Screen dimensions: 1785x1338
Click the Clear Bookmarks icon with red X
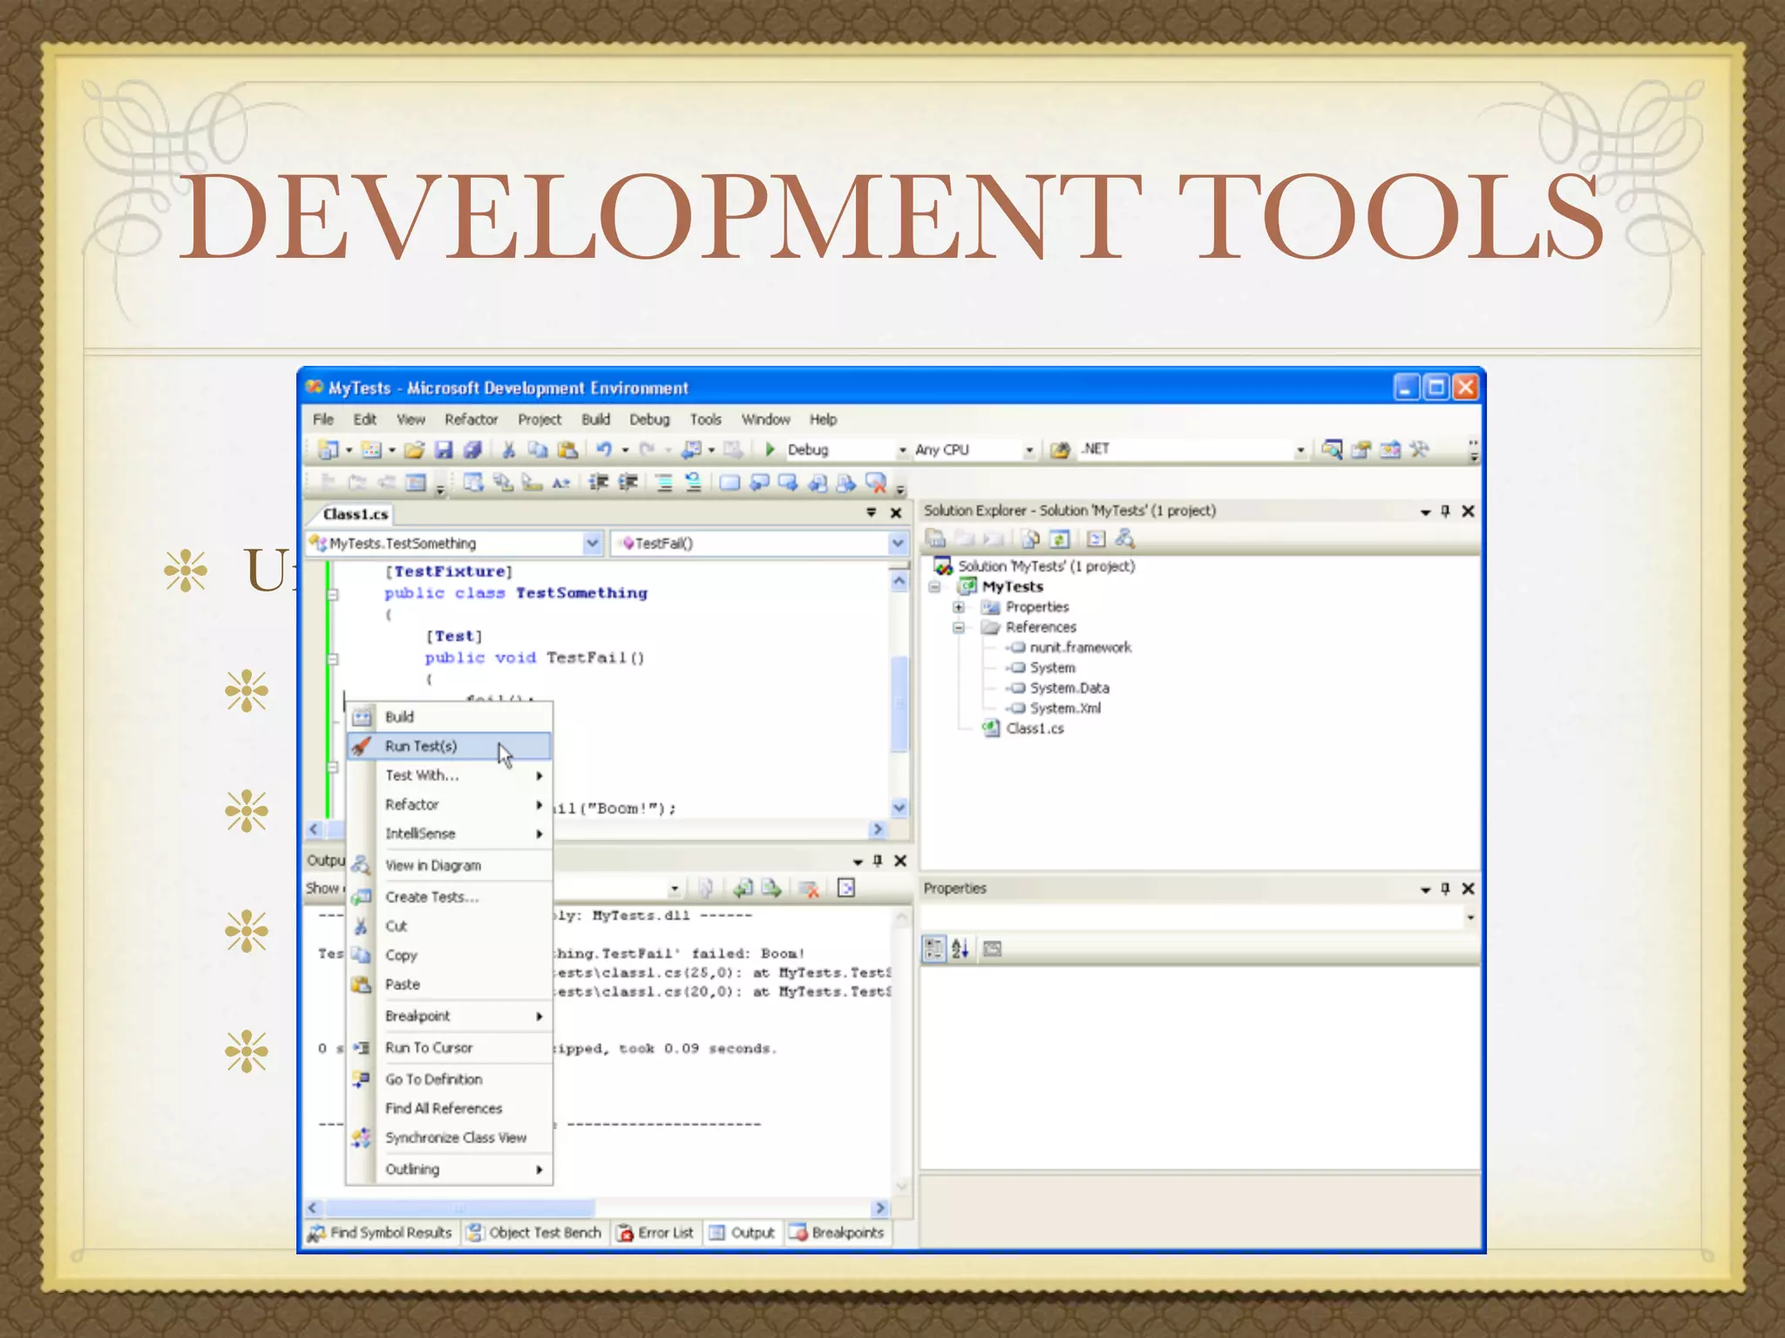[x=876, y=482]
